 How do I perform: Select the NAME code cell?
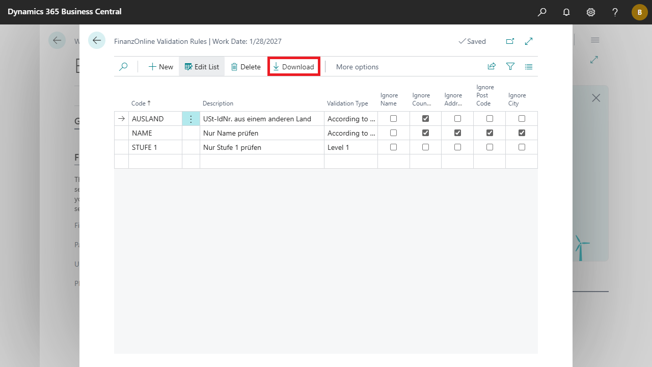pos(155,133)
